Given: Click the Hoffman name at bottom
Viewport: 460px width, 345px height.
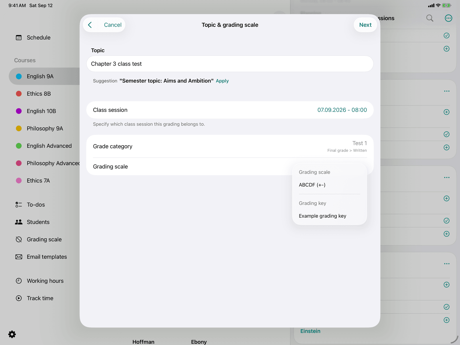Looking at the screenshot, I should pos(143,342).
